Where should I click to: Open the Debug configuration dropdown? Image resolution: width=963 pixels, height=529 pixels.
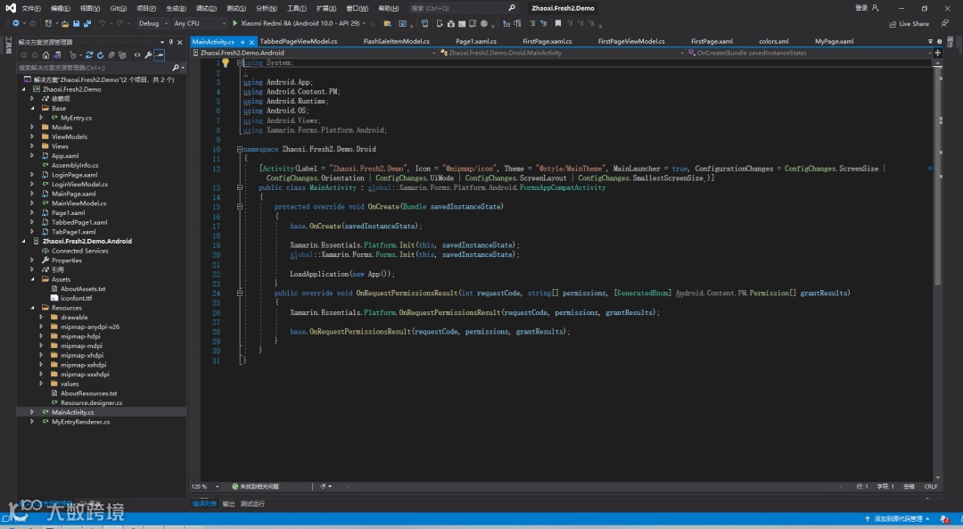click(x=152, y=23)
